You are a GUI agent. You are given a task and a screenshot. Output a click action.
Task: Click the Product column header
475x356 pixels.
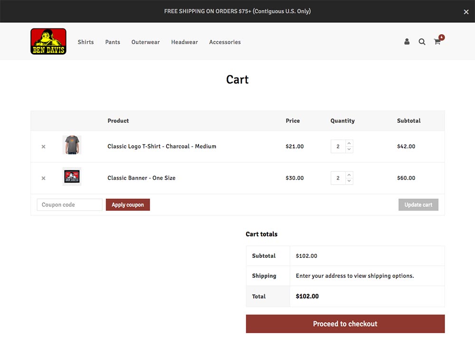[x=118, y=121]
